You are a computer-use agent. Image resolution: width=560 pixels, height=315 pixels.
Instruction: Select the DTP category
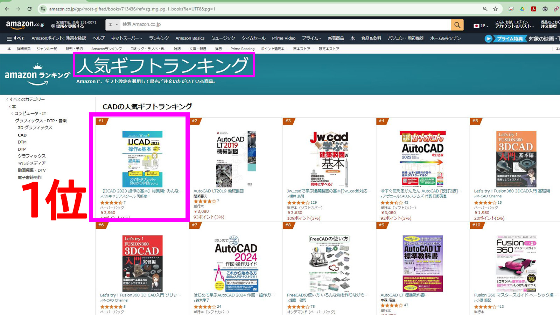click(22, 149)
